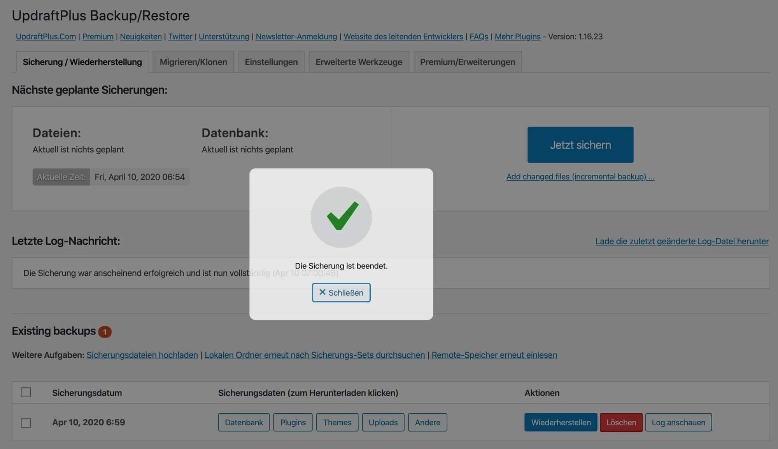Open the backup log via Log anschauen
This screenshot has width=778, height=449.
point(678,422)
